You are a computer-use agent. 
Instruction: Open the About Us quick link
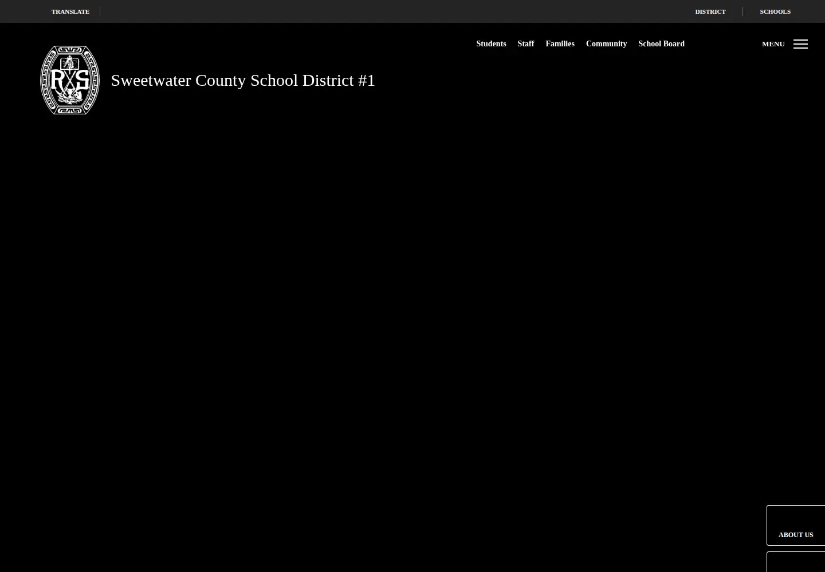pyautogui.click(x=796, y=525)
